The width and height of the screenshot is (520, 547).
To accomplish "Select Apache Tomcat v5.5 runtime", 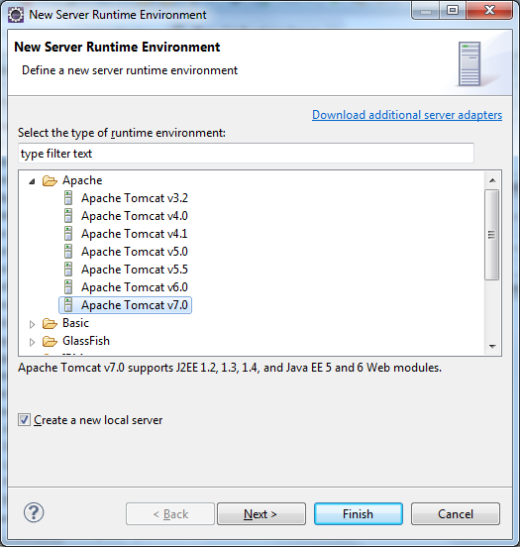I will pos(135,270).
